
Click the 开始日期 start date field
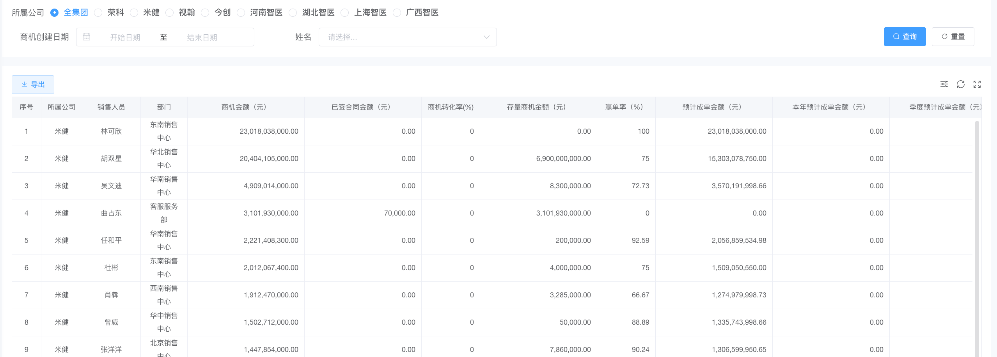tap(125, 37)
